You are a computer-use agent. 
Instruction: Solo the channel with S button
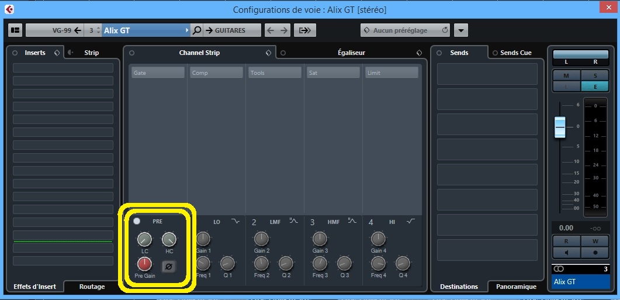pos(595,75)
